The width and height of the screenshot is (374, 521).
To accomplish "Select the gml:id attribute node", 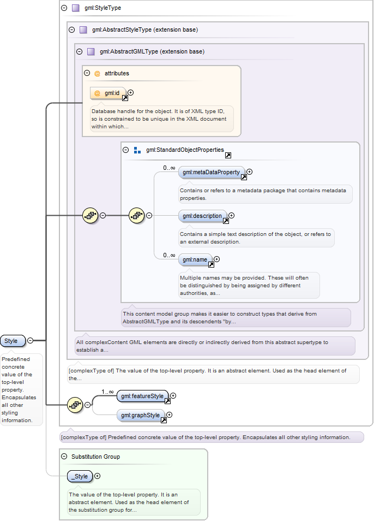I will [108, 93].
